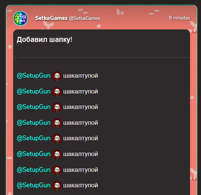Click the seventh SetupGun avatar icon
201x195 pixels.
pyautogui.click(x=57, y=170)
